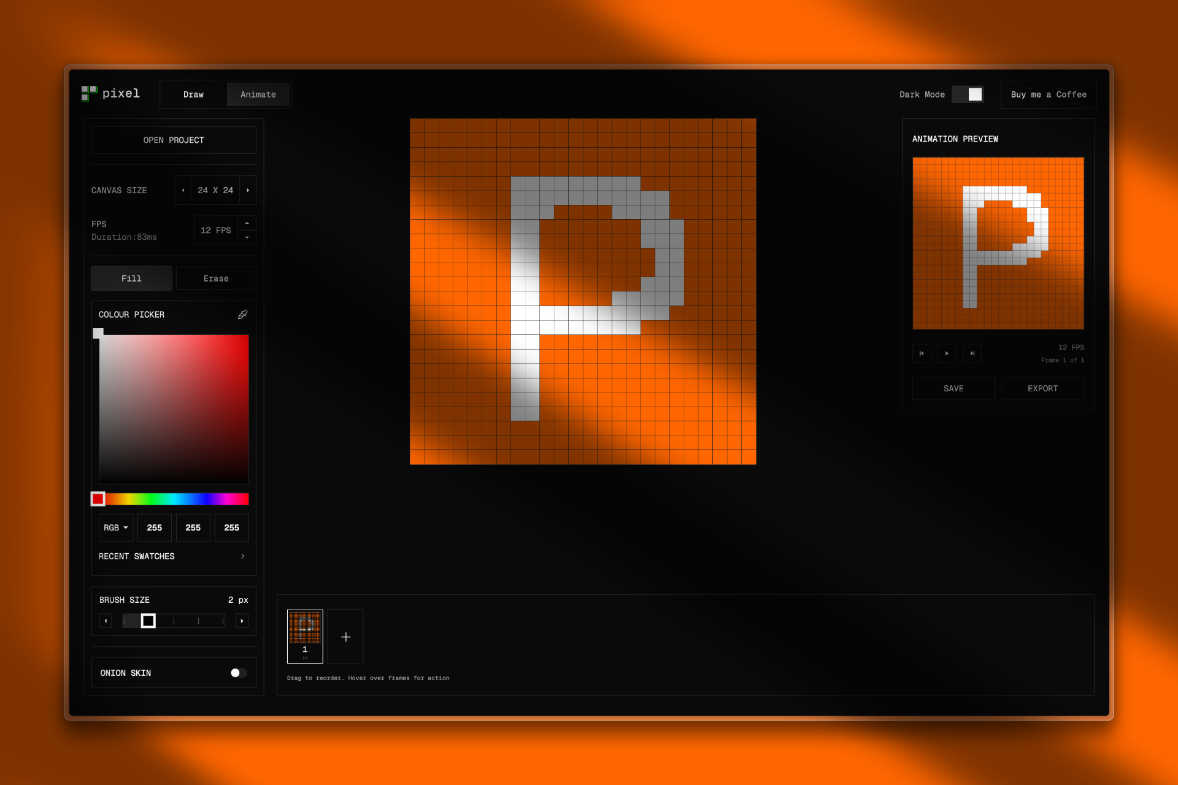Pick a hue on the rainbow slider
The height and width of the screenshot is (785, 1178).
pos(178,499)
